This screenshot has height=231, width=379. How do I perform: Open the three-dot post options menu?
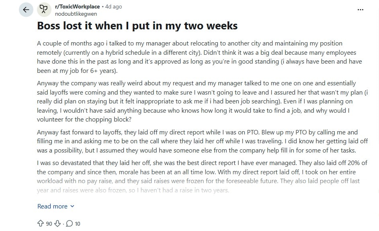(x=361, y=10)
